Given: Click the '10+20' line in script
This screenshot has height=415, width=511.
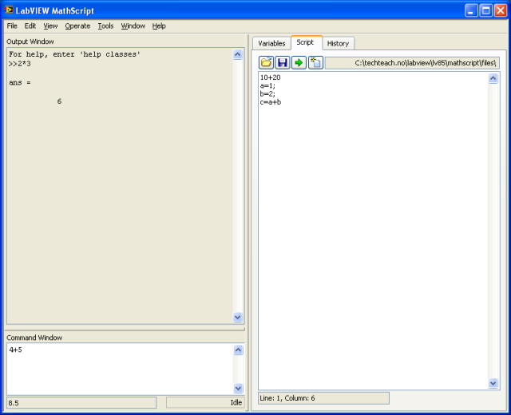Looking at the screenshot, I should tap(270, 77).
